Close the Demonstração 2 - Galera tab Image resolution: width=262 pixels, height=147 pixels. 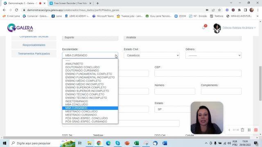click(45, 3)
